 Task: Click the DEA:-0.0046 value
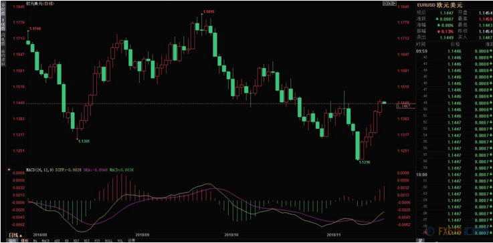[96, 170]
